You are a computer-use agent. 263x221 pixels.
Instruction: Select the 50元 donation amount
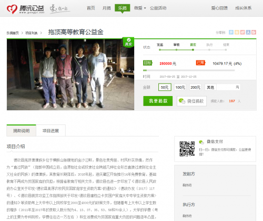point(165,87)
